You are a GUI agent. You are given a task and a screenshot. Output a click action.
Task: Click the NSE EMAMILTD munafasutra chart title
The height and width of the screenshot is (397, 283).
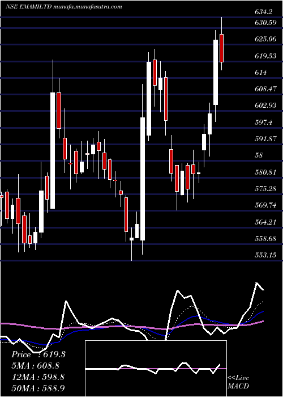point(63,7)
